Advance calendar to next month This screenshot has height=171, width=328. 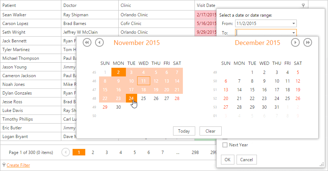pyautogui.click(x=295, y=43)
